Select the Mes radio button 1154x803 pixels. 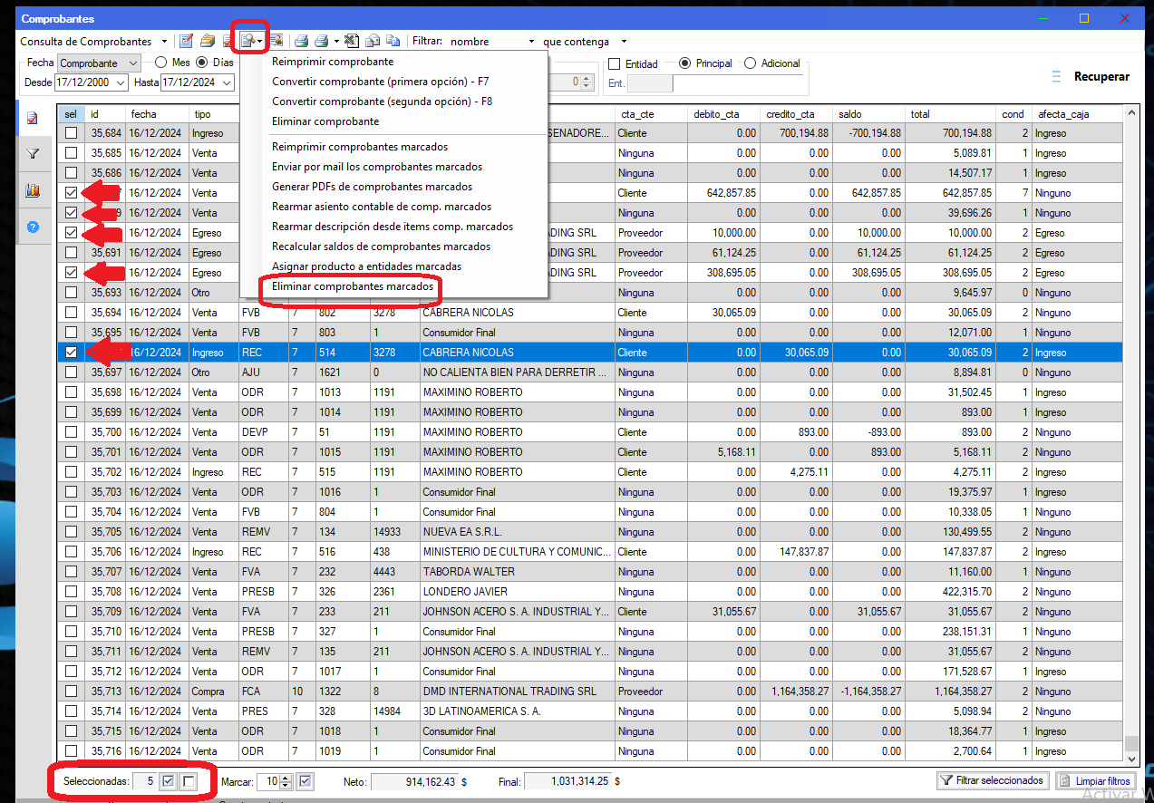pos(160,63)
